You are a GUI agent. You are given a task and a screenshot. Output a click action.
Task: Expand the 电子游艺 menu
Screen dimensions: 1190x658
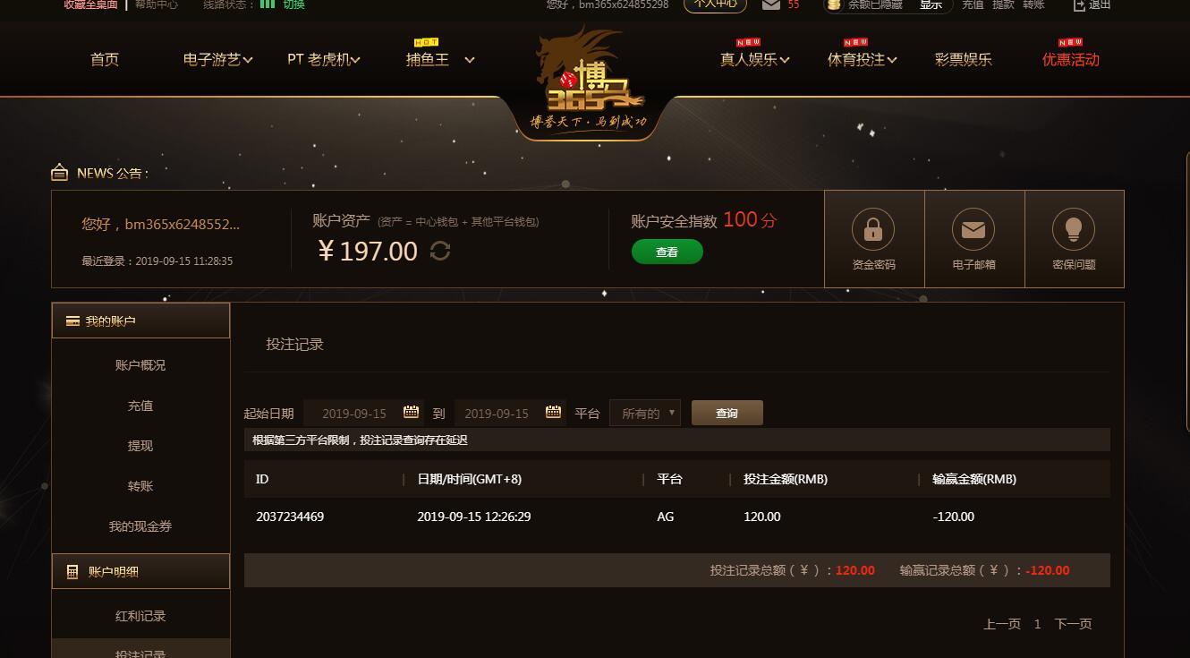point(217,60)
